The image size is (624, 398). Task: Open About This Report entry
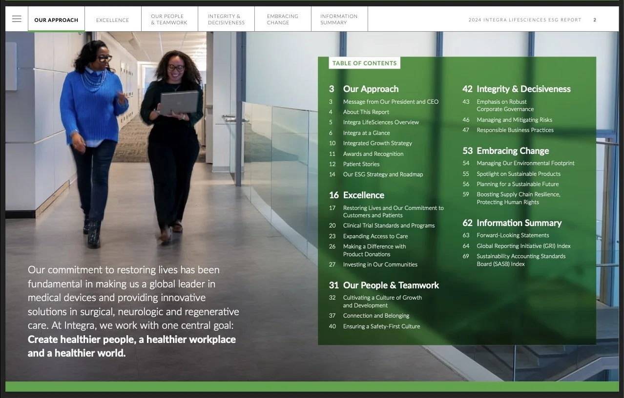tap(359, 112)
